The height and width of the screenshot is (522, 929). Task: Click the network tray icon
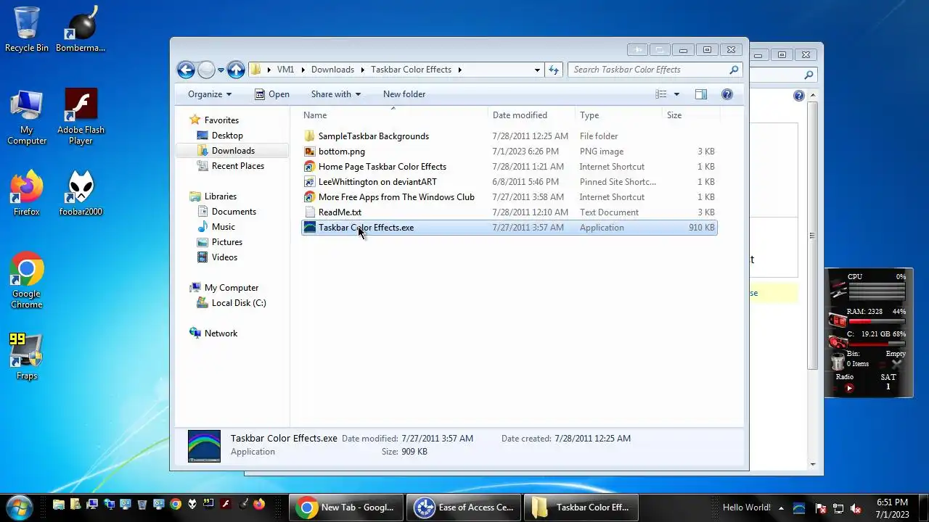coord(838,508)
